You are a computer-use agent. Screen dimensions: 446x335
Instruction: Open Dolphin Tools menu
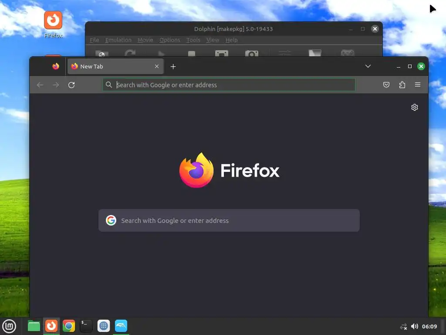click(x=193, y=40)
